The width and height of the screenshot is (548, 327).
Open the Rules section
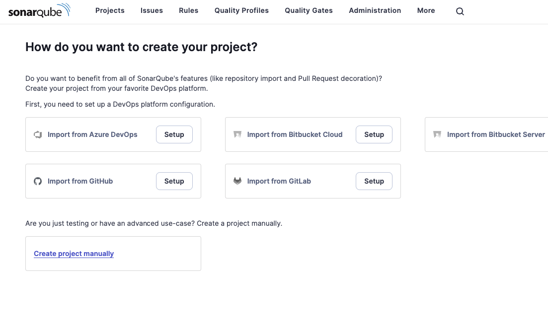click(189, 10)
